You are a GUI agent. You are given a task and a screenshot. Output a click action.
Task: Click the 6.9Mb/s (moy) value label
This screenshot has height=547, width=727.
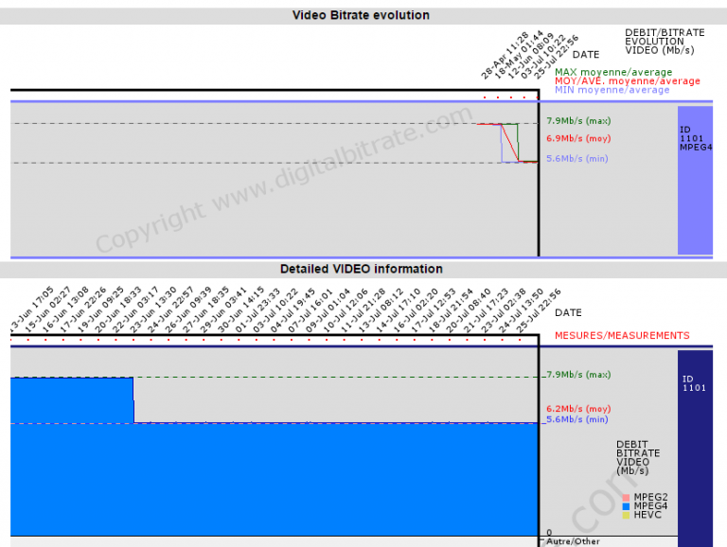click(x=578, y=139)
